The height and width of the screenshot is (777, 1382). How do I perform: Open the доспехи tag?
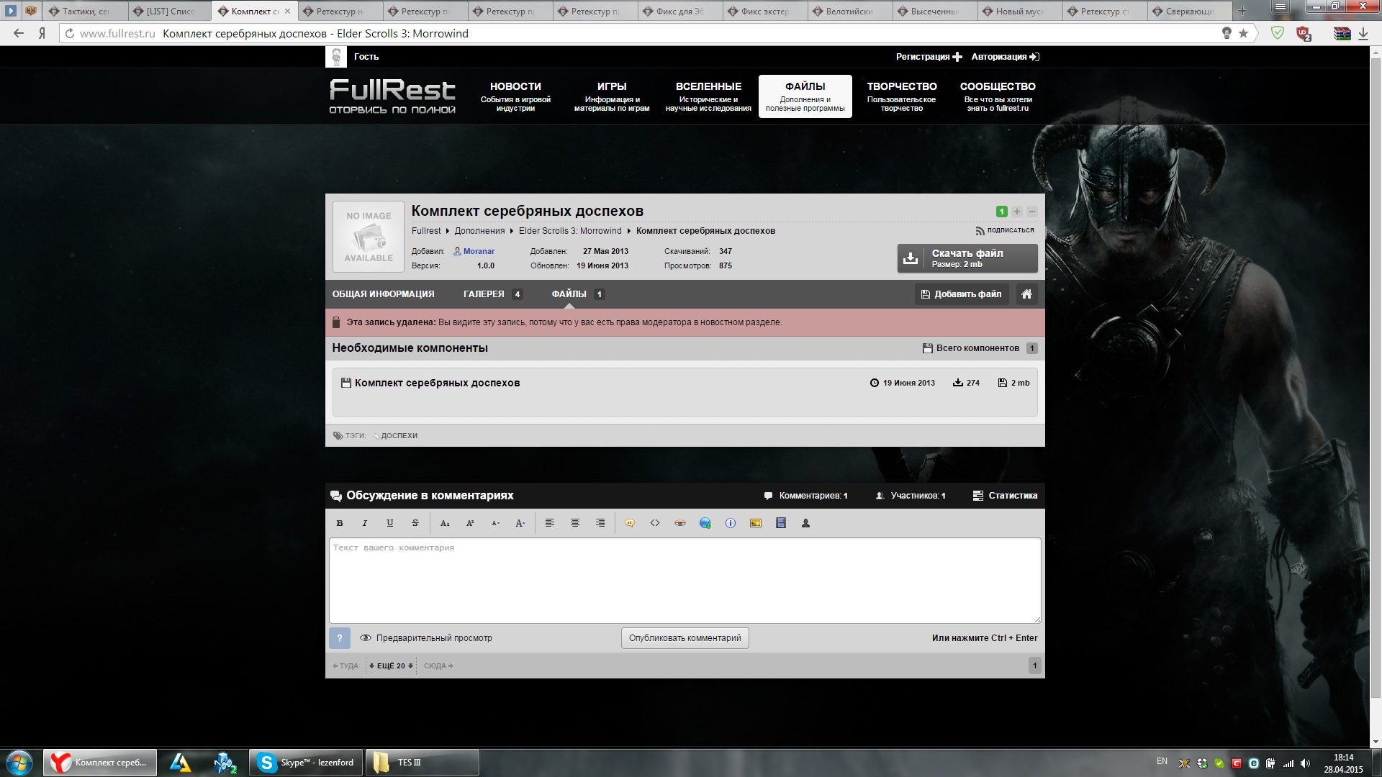[x=399, y=435]
